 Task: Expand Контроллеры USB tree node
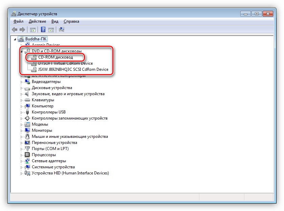(x=21, y=112)
